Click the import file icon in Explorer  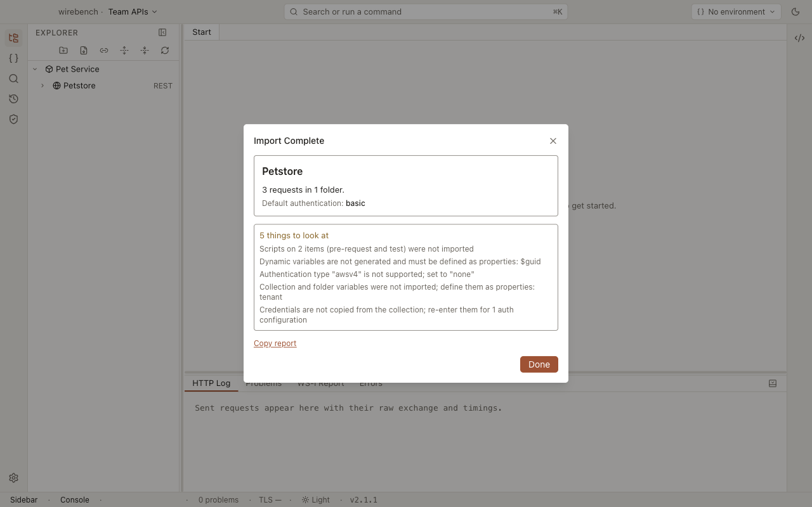pyautogui.click(x=84, y=50)
